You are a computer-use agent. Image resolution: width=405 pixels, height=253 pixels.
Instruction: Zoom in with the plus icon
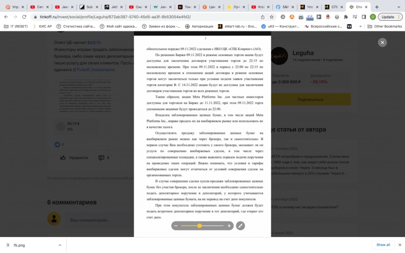pyautogui.click(x=229, y=226)
